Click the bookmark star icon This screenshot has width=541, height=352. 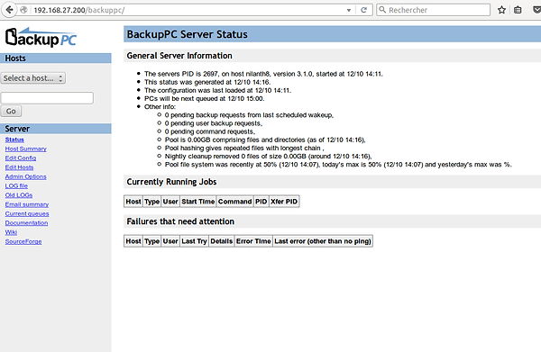click(x=501, y=10)
